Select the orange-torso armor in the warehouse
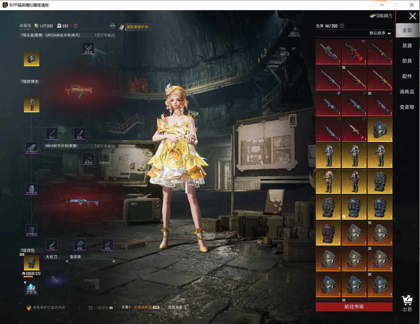The width and height of the screenshot is (420, 324). click(328, 181)
